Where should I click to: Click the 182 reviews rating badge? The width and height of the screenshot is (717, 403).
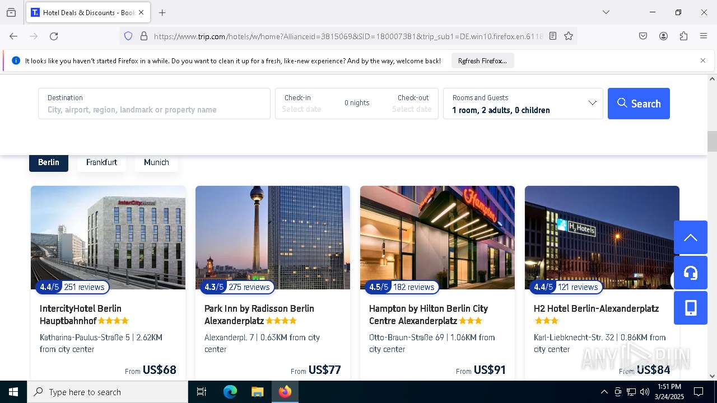pyautogui.click(x=402, y=287)
